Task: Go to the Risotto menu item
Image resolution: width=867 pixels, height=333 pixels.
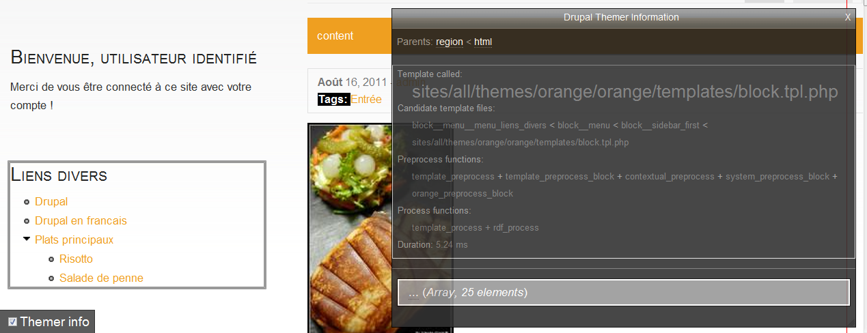Action: (76, 259)
